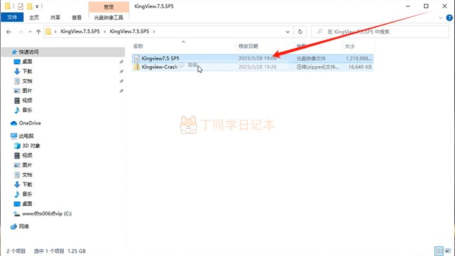455x256 pixels.
Task: Click the window folder icon in title bar
Action: [x=8, y=6]
